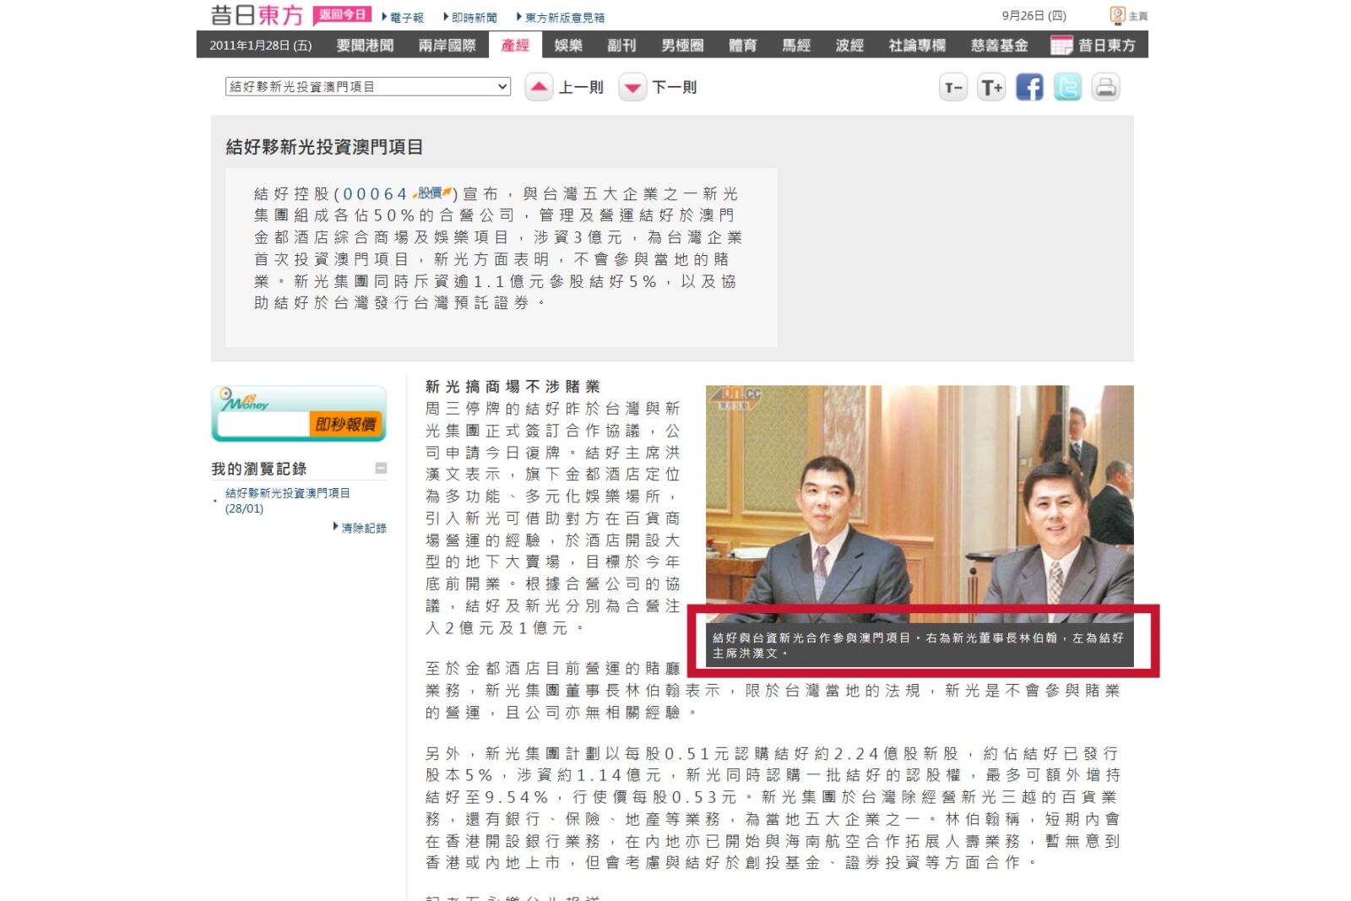Click the stock code 00064
1351x901 pixels.
(x=376, y=194)
